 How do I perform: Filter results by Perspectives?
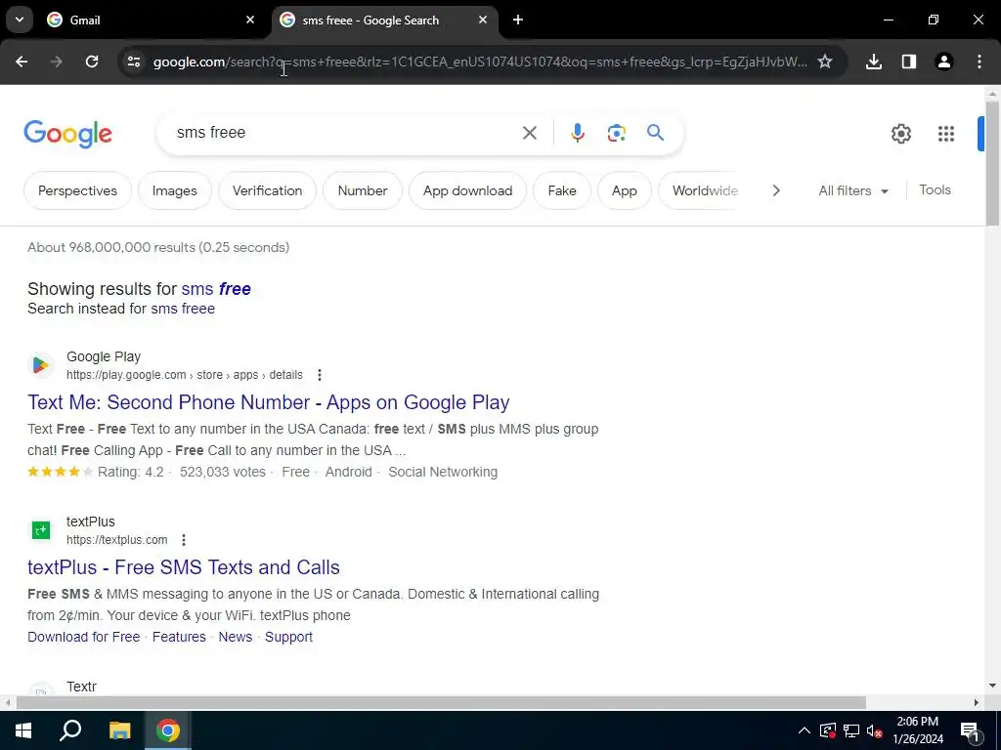pyautogui.click(x=78, y=190)
